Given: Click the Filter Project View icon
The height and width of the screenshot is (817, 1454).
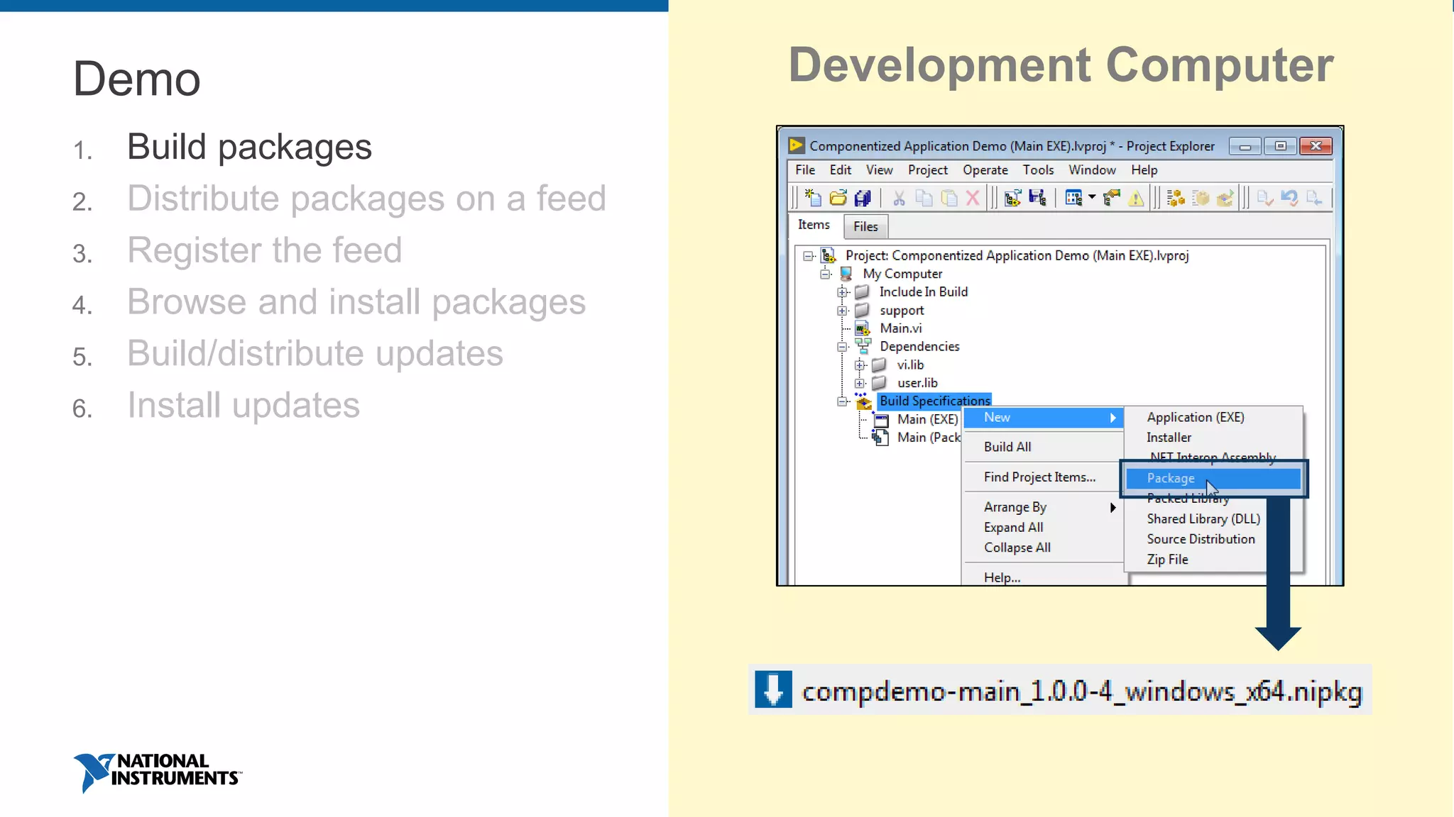Looking at the screenshot, I should (x=1073, y=198).
